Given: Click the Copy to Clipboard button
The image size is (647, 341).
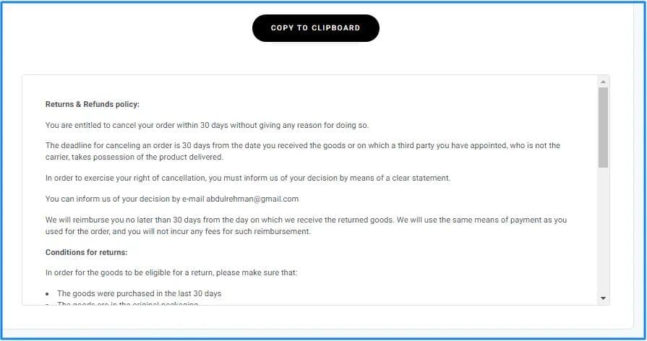Looking at the screenshot, I should 315,28.
